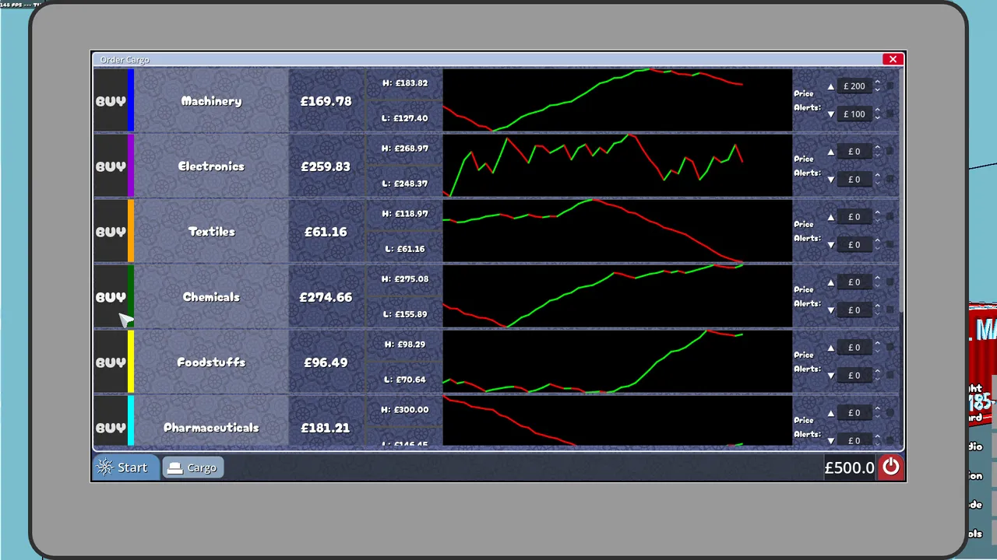
Task: Edit Chemicals lower price alert field
Action: click(854, 310)
